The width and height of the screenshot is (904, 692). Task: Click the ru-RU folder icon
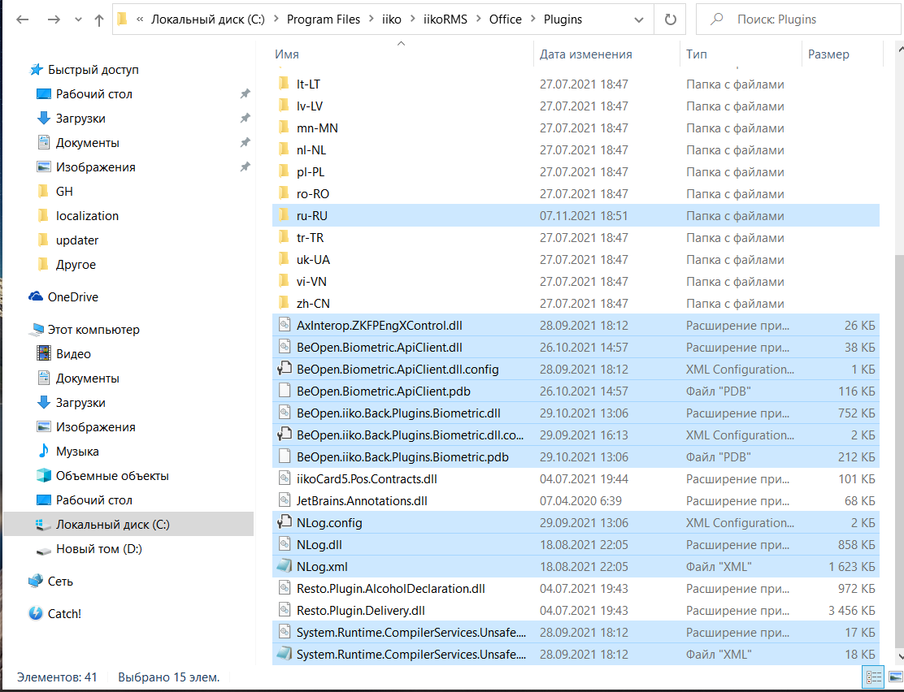tap(284, 215)
